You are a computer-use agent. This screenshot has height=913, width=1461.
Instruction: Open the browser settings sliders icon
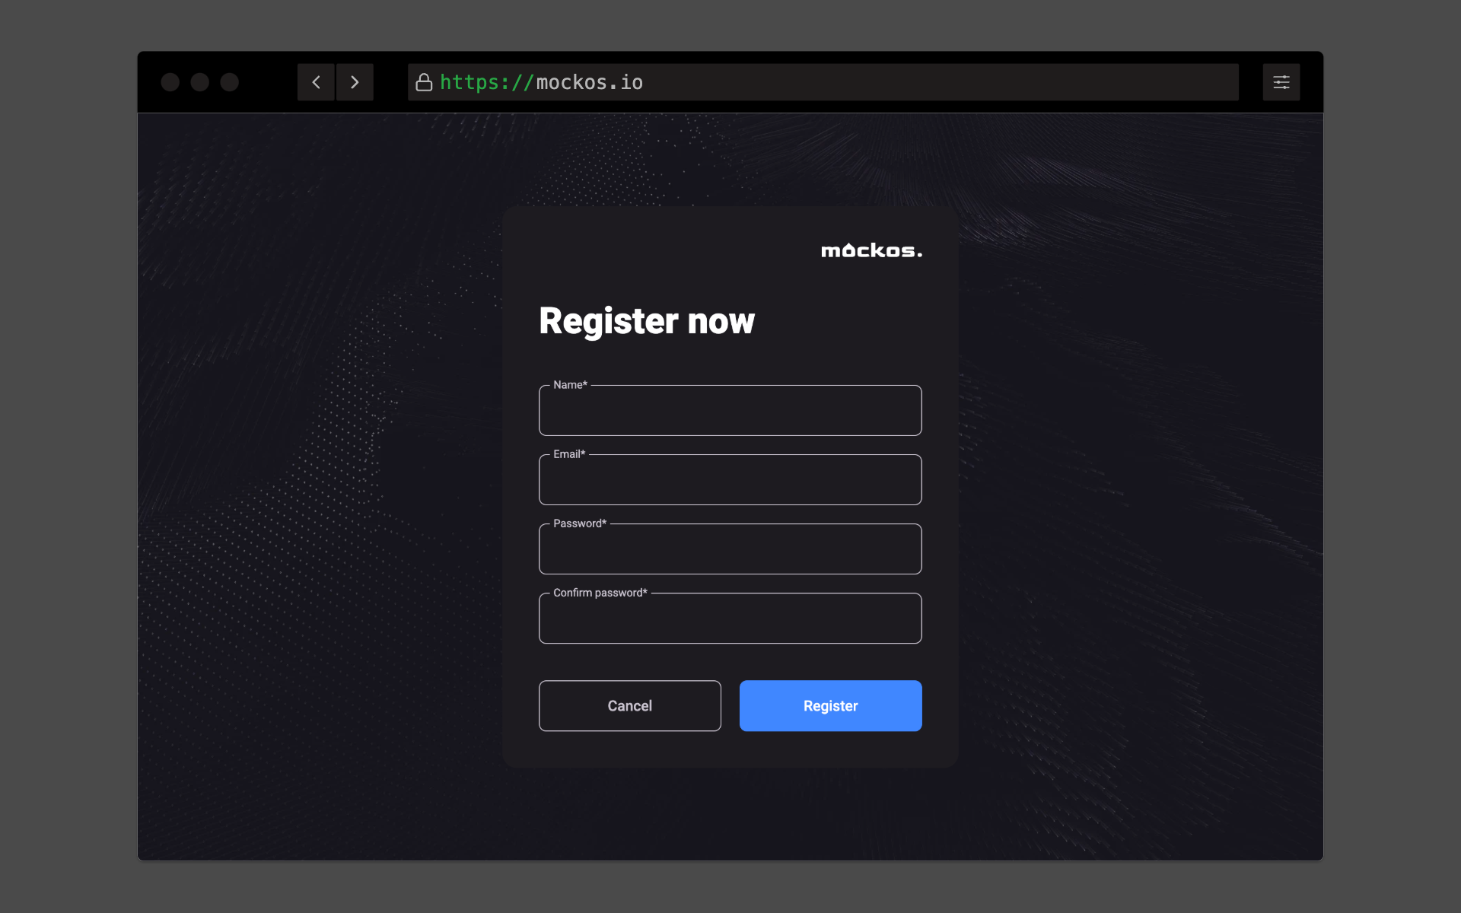coord(1281,82)
